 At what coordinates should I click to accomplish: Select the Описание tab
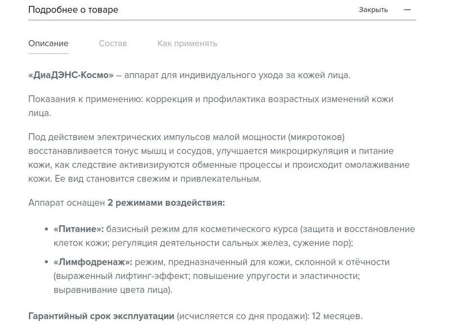(48, 43)
